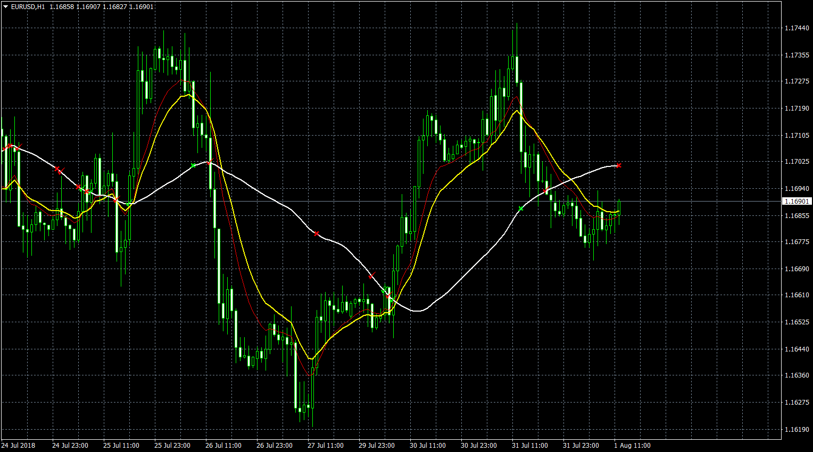Click the lowest price label 1.16190
813x452 pixels.
pos(797,430)
